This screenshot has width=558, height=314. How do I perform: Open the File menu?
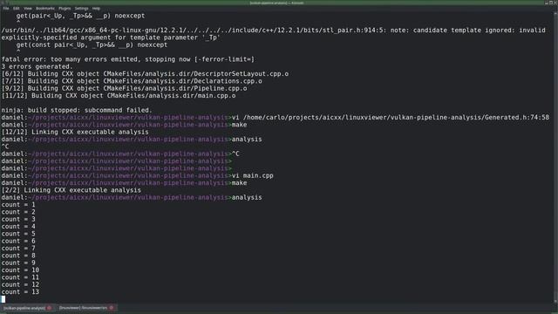point(6,8)
